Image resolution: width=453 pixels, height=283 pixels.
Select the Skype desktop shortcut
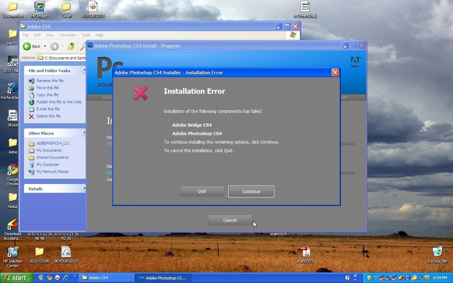(x=13, y=119)
